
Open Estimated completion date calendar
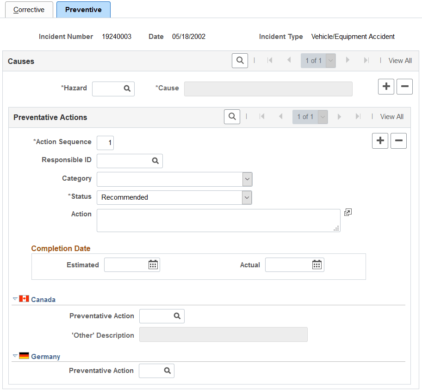(x=153, y=265)
